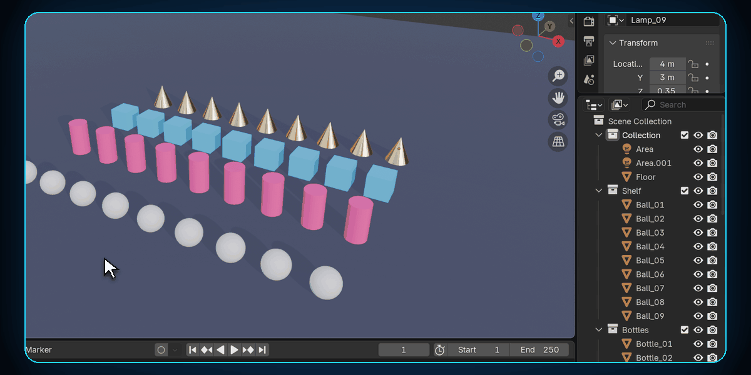Collapse the Shelf collection arrow
Viewport: 751px width, 375px height.
click(599, 191)
